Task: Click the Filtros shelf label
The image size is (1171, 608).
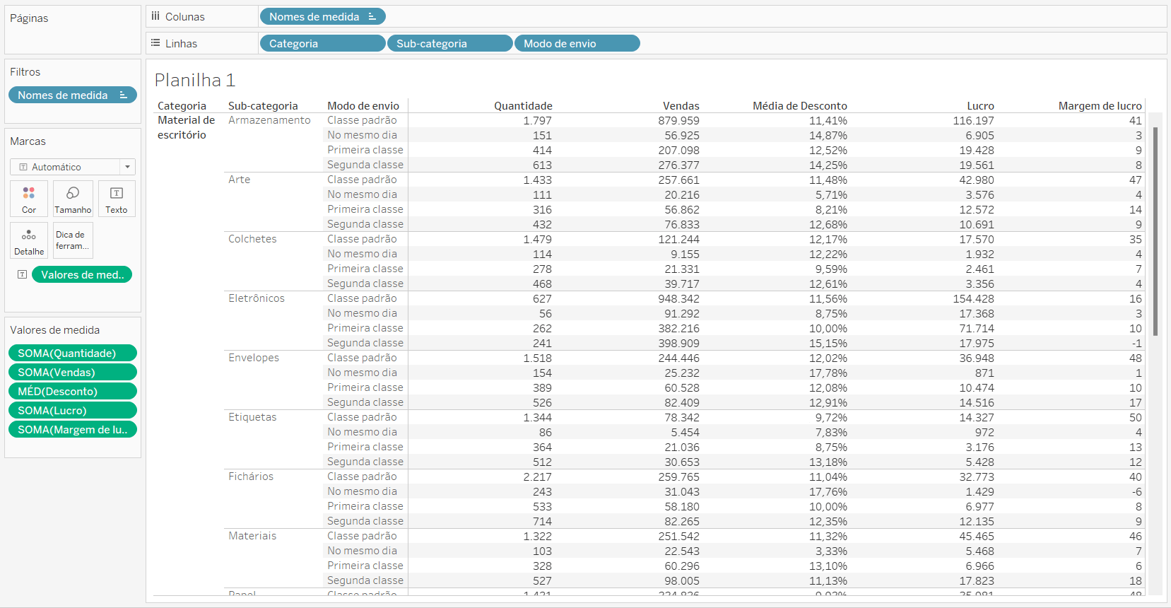Action: (25, 72)
